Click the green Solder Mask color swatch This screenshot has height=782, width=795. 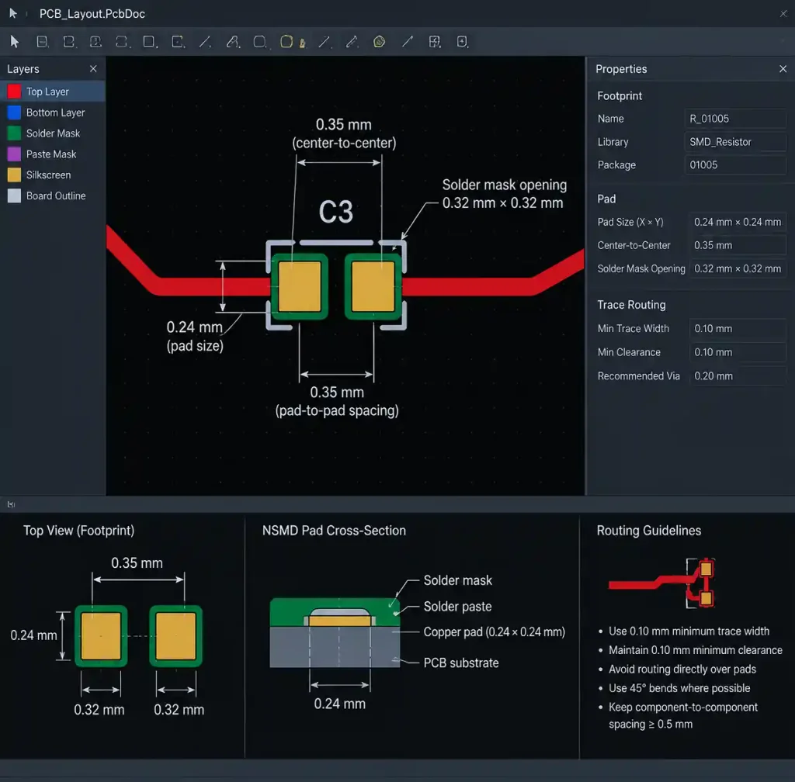tap(14, 133)
